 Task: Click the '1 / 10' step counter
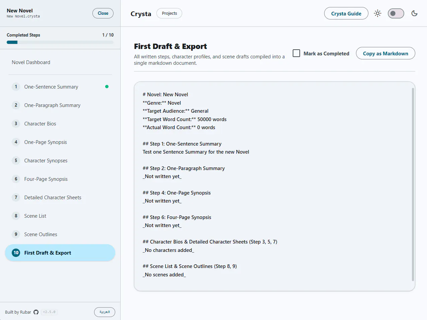108,35
